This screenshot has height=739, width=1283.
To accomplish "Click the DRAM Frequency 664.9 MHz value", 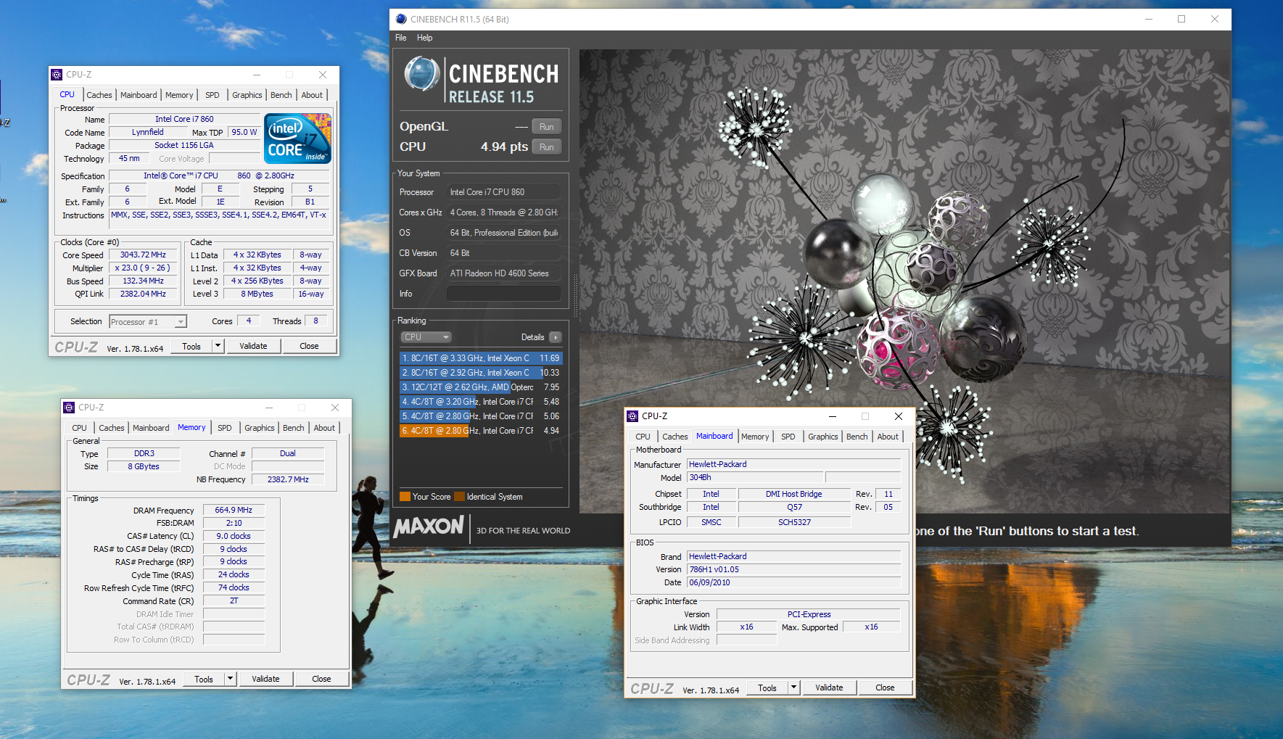I will [234, 510].
